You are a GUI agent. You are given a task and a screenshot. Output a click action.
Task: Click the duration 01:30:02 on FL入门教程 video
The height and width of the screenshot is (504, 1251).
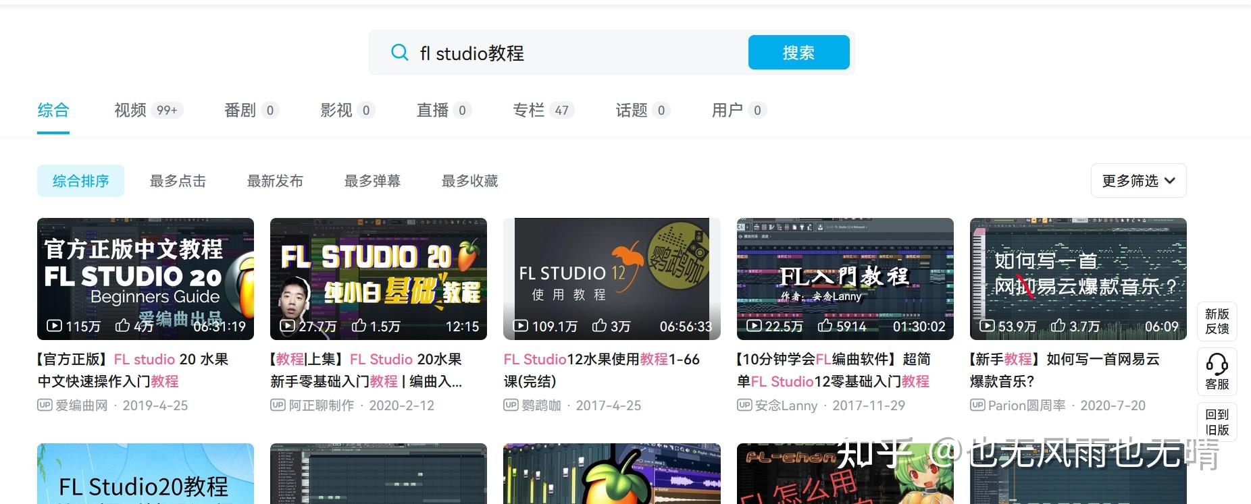click(919, 327)
